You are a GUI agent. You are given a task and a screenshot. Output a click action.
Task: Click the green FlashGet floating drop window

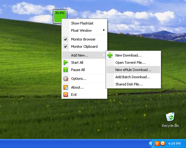pyautogui.click(x=60, y=16)
